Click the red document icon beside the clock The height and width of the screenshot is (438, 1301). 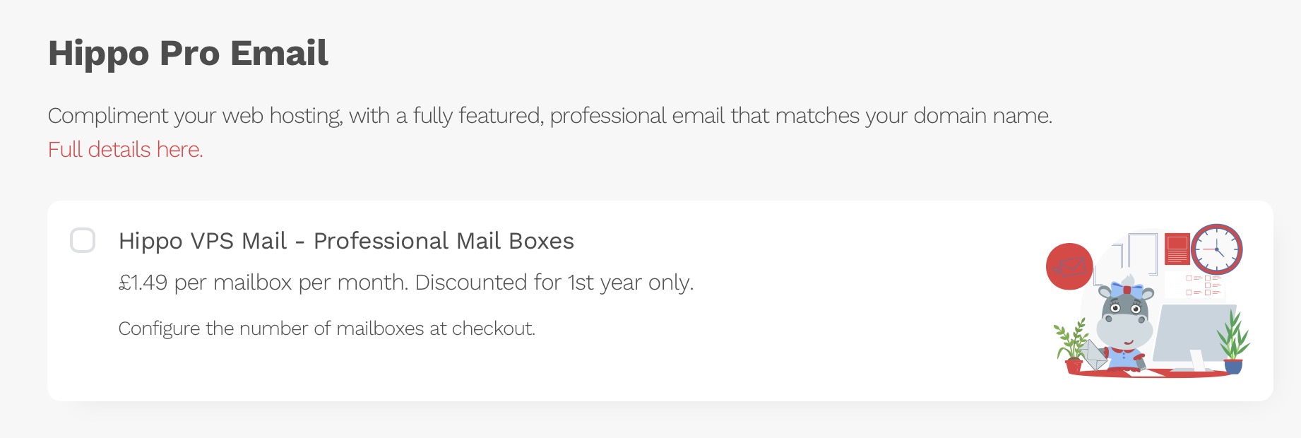tap(1177, 249)
